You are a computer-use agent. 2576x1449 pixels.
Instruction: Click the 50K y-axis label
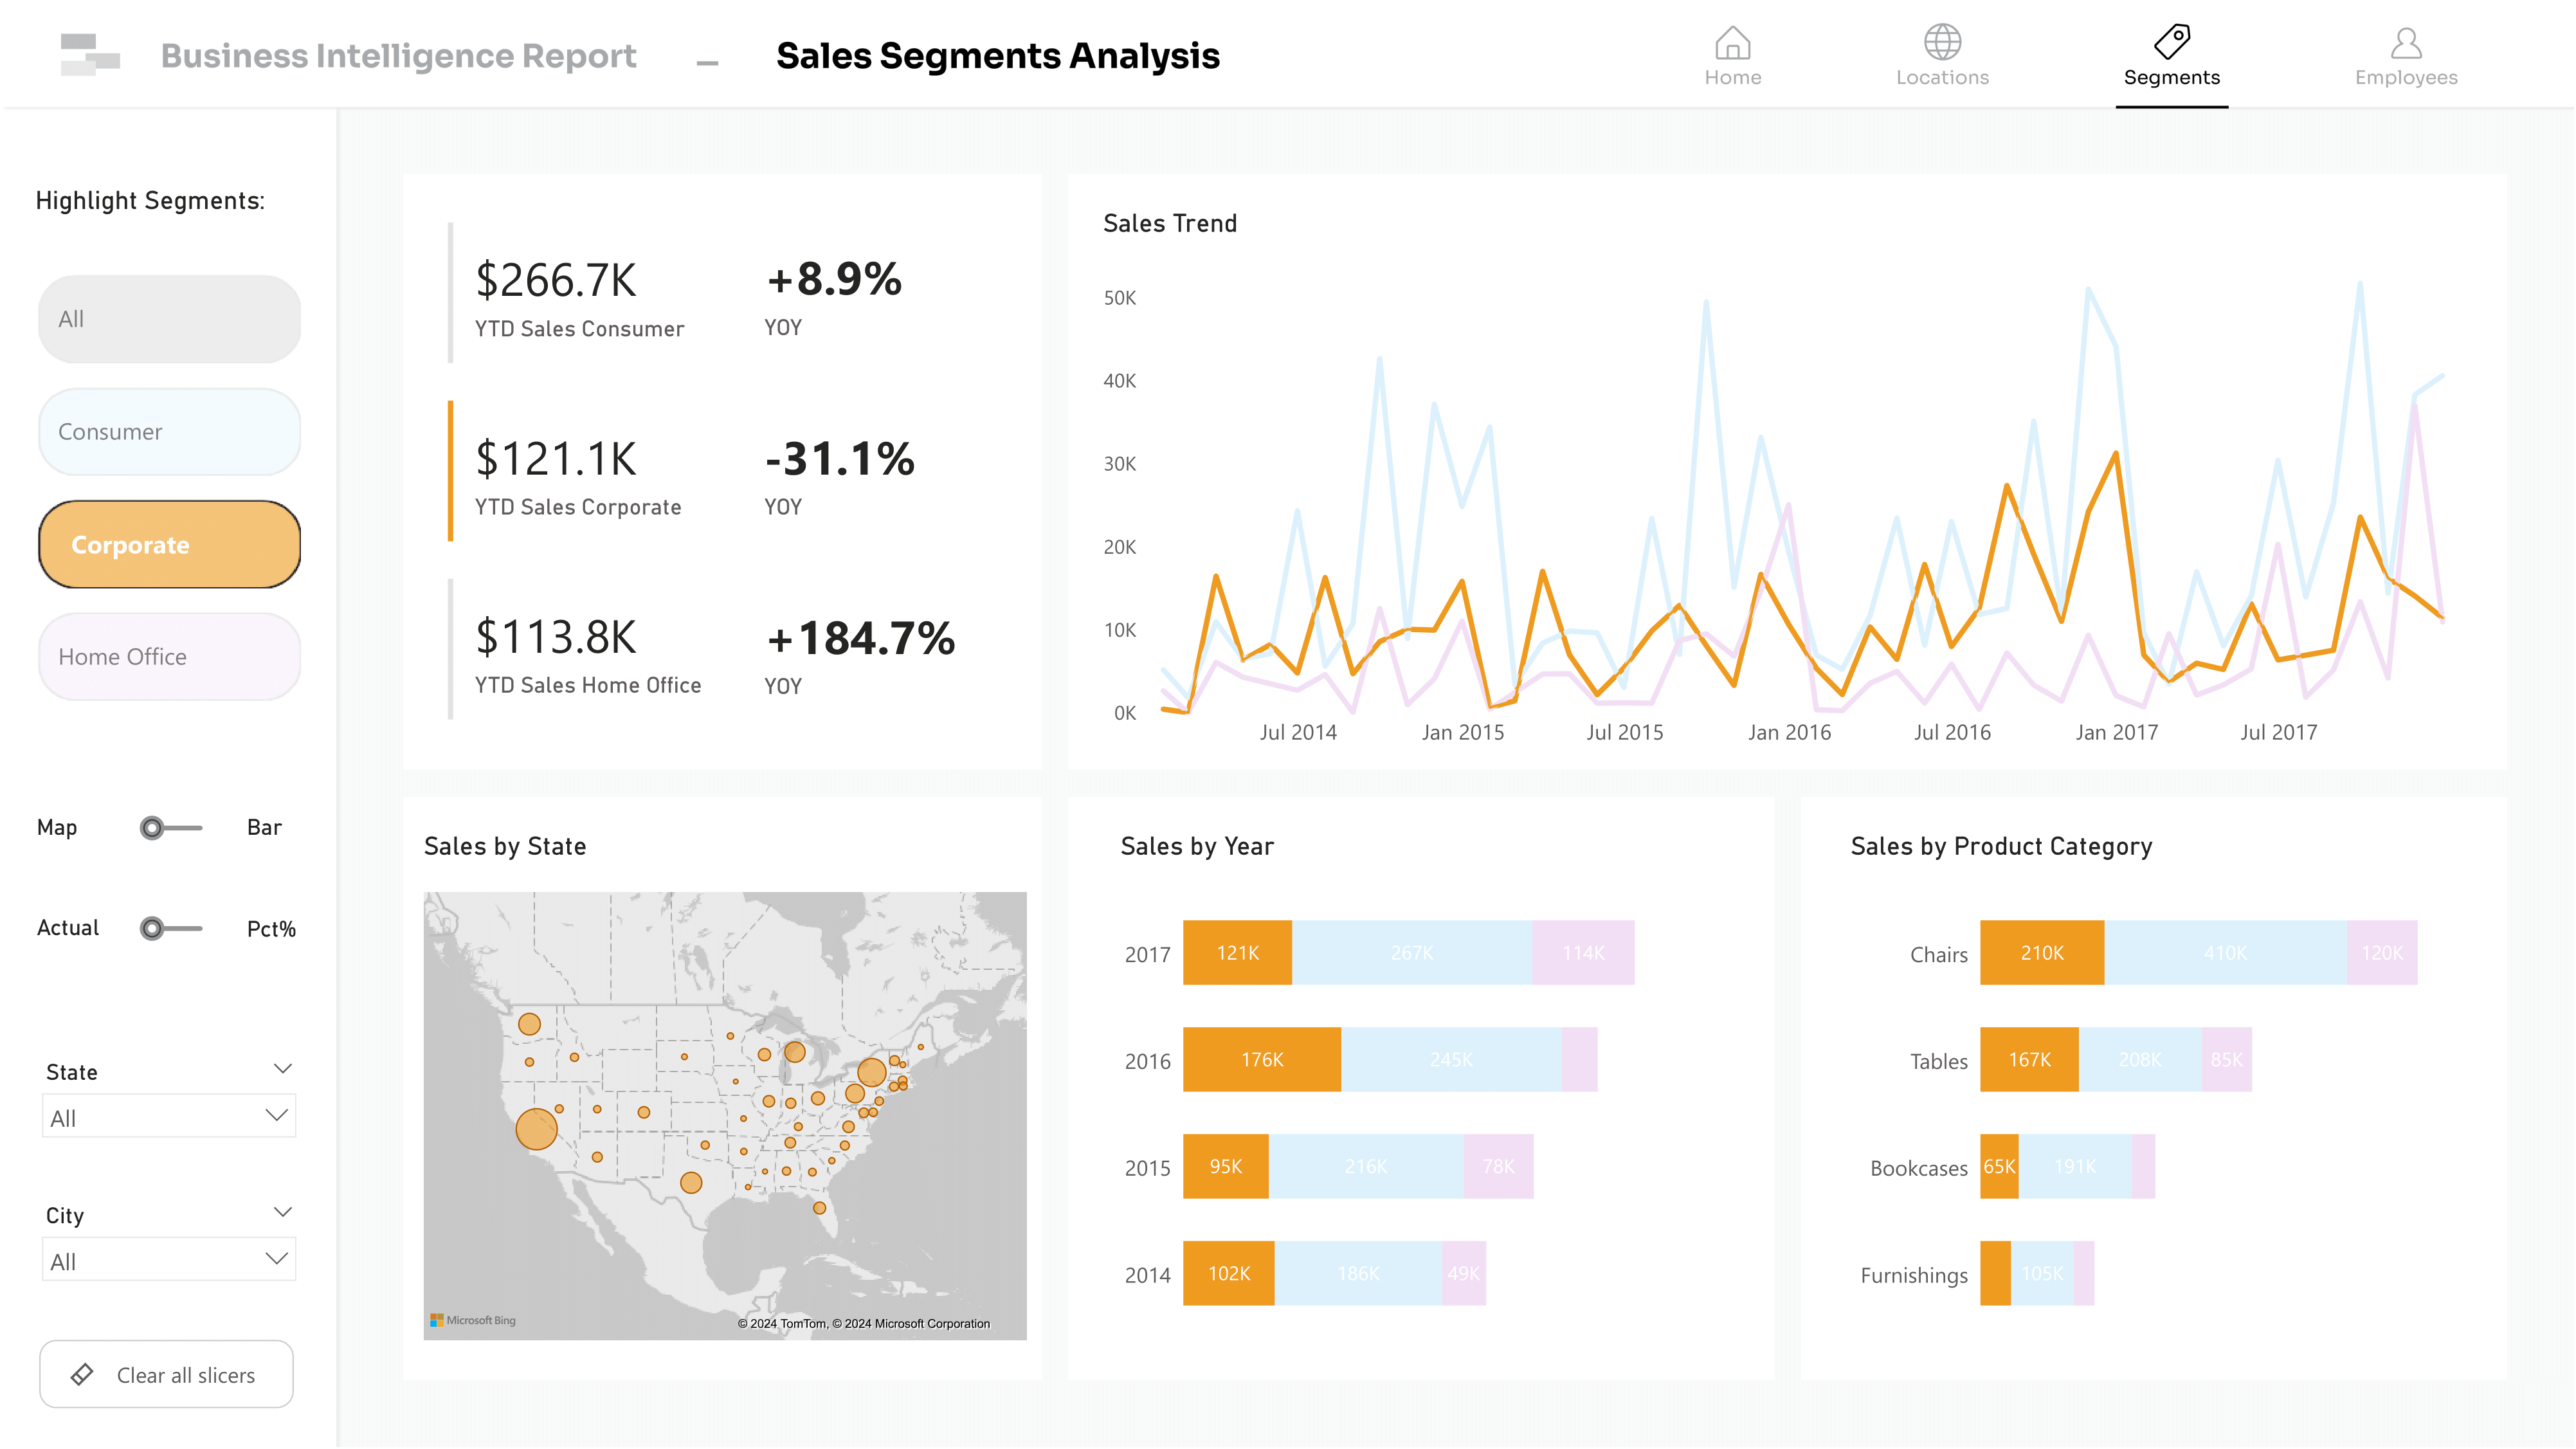(x=1120, y=298)
